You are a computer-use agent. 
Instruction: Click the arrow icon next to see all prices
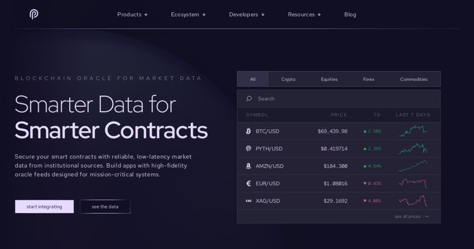click(425, 216)
